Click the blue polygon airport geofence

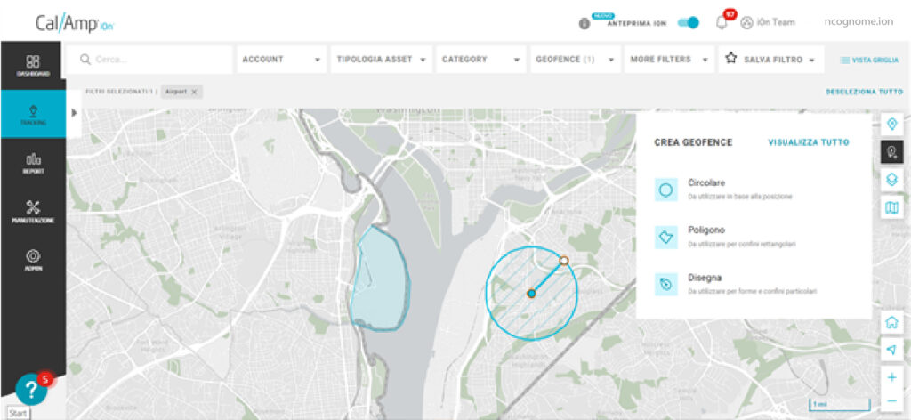(x=381, y=279)
